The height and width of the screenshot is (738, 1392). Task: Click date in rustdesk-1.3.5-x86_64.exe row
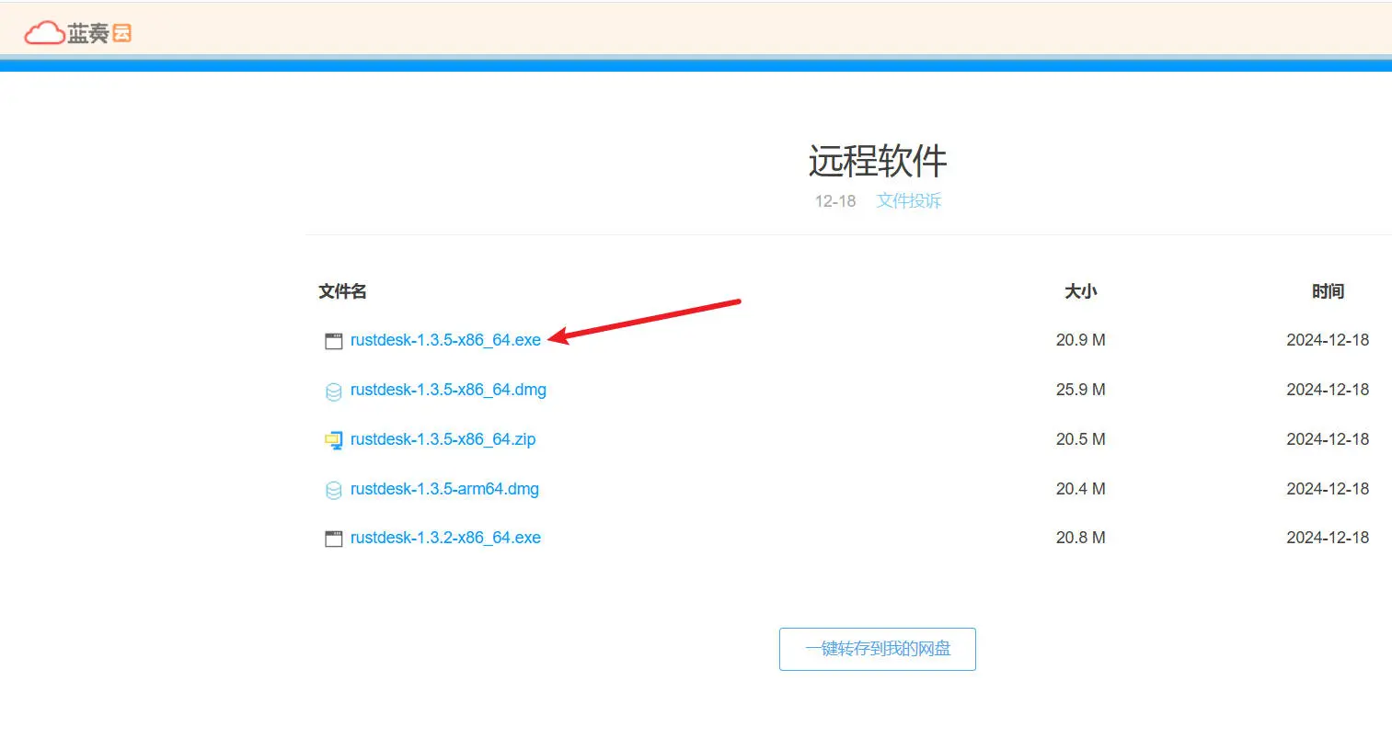1328,340
